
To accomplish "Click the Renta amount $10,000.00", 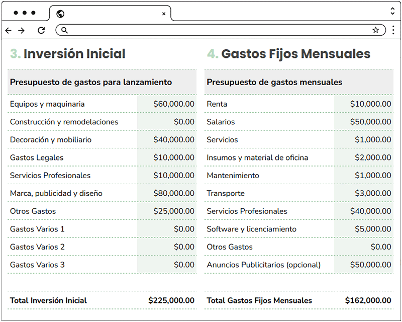I will [x=371, y=104].
